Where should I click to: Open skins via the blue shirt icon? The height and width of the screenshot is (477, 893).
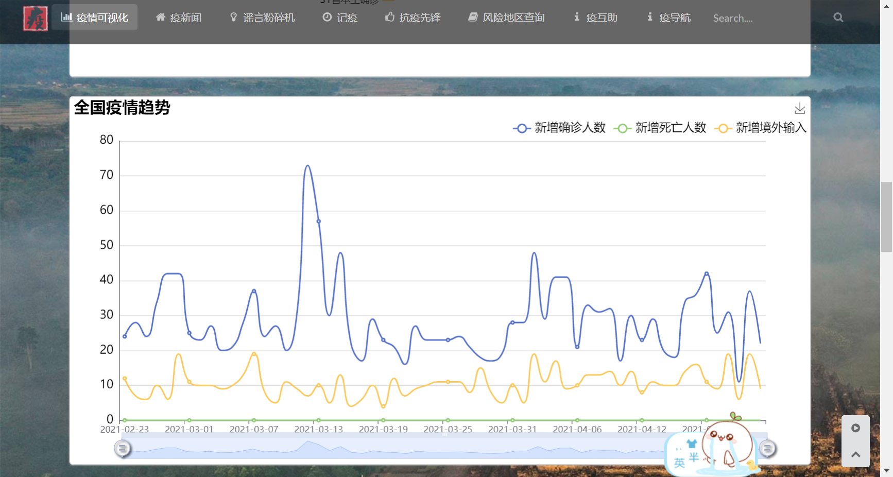pyautogui.click(x=692, y=444)
